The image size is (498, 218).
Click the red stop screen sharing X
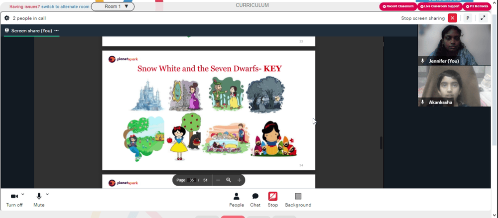452,18
